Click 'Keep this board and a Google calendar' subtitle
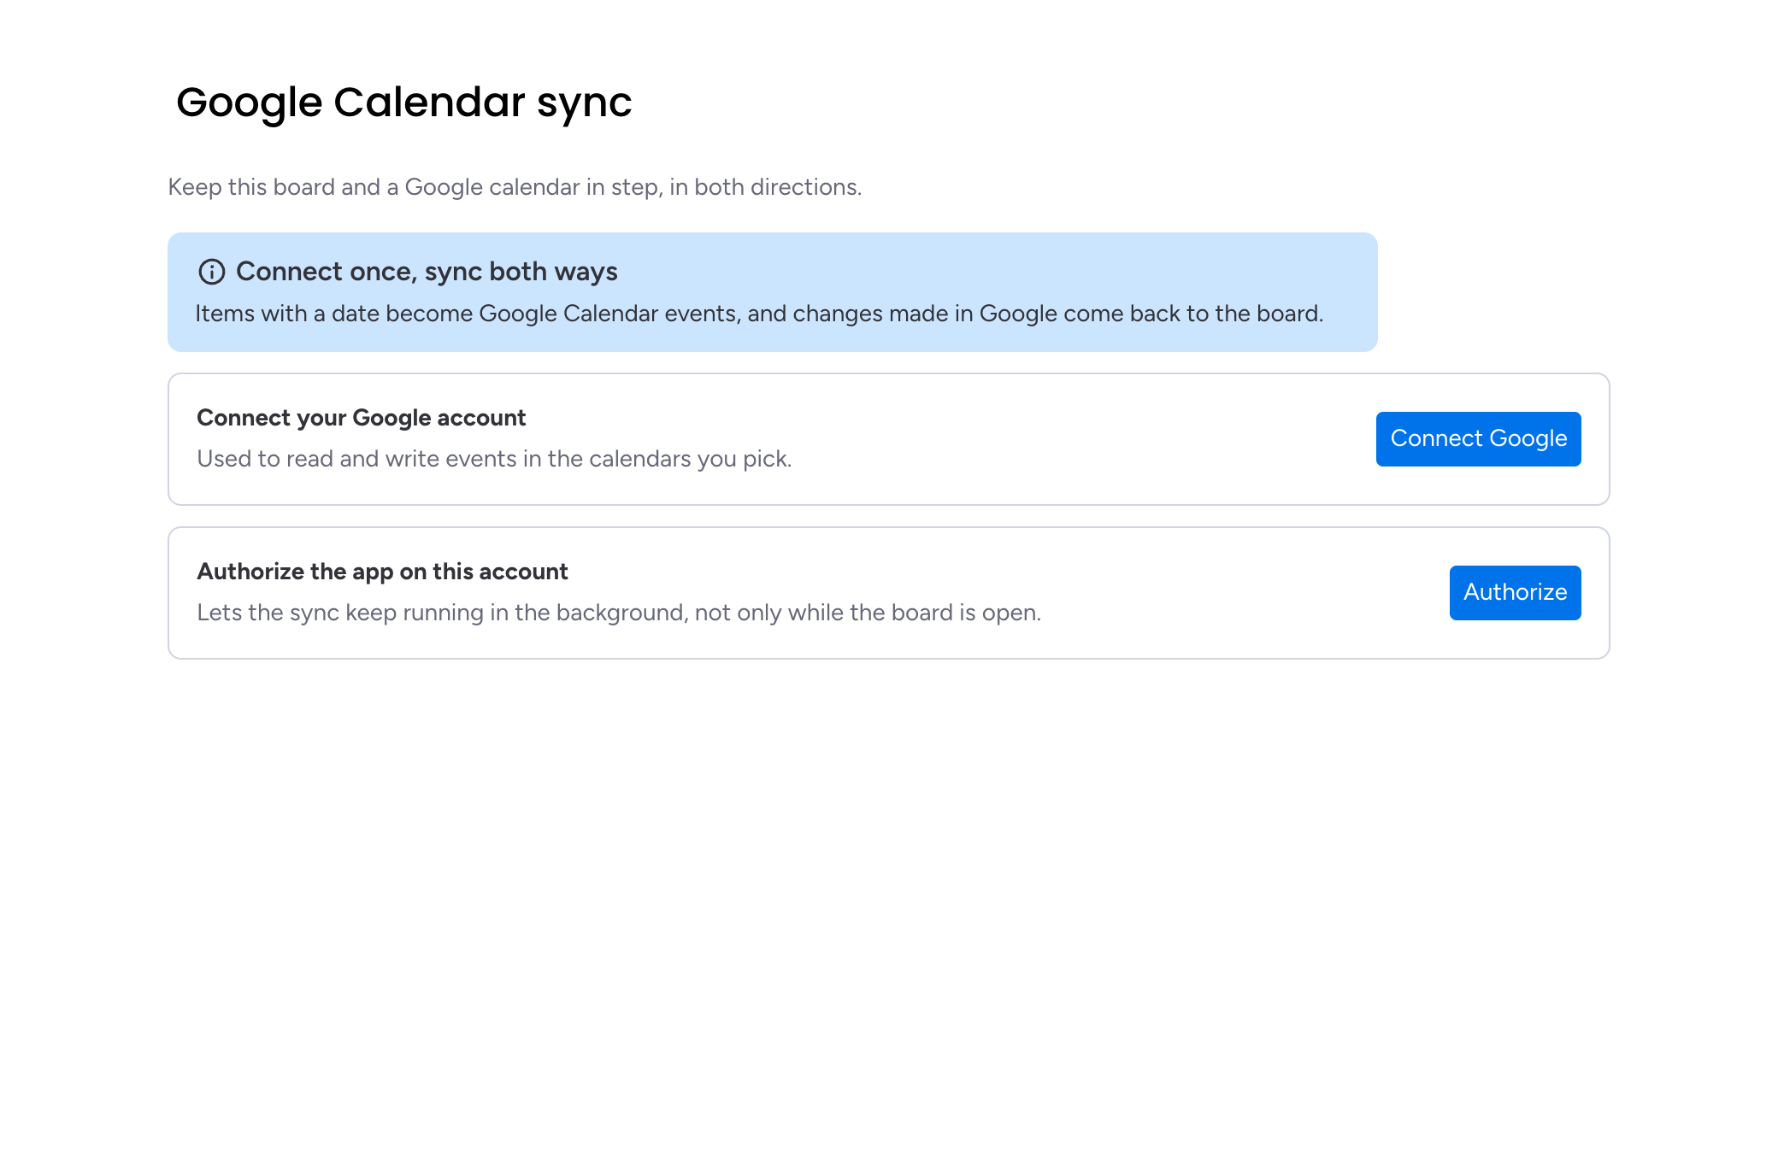This screenshot has height=1162, width=1778. point(515,187)
